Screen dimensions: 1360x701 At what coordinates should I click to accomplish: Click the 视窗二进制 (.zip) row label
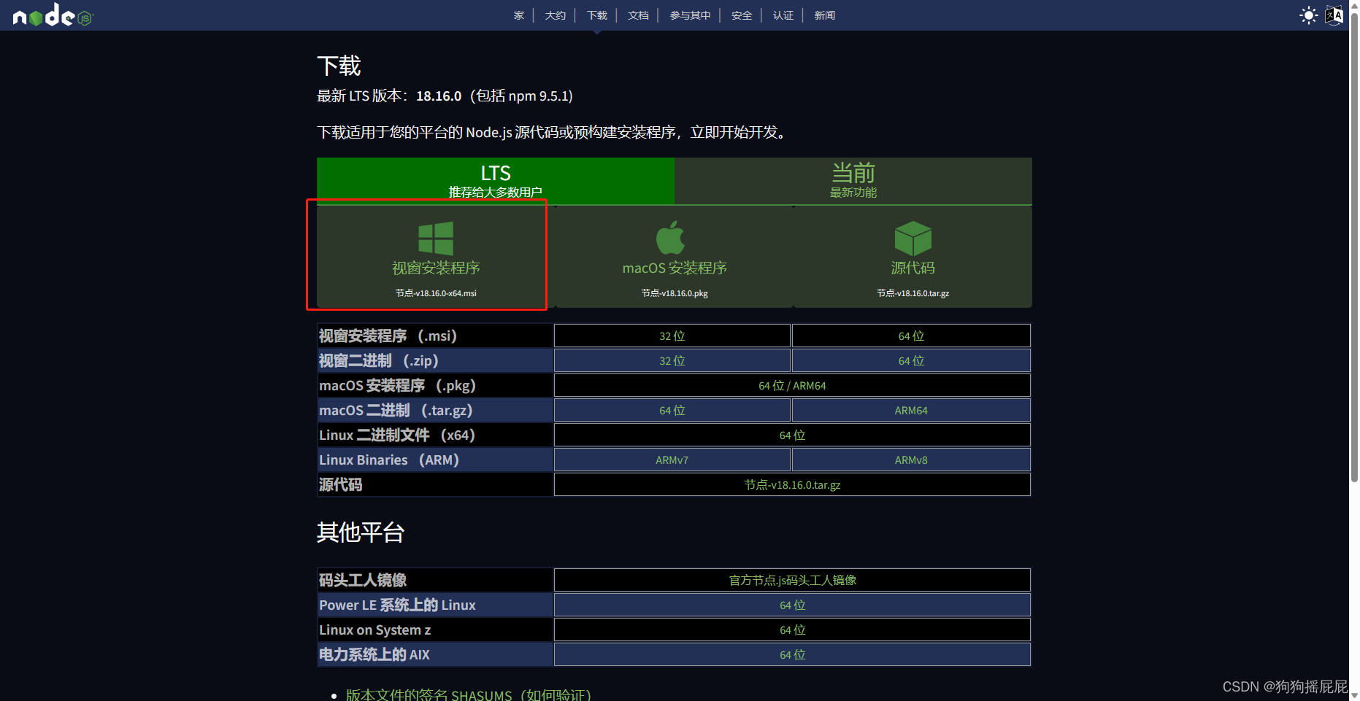coord(379,360)
